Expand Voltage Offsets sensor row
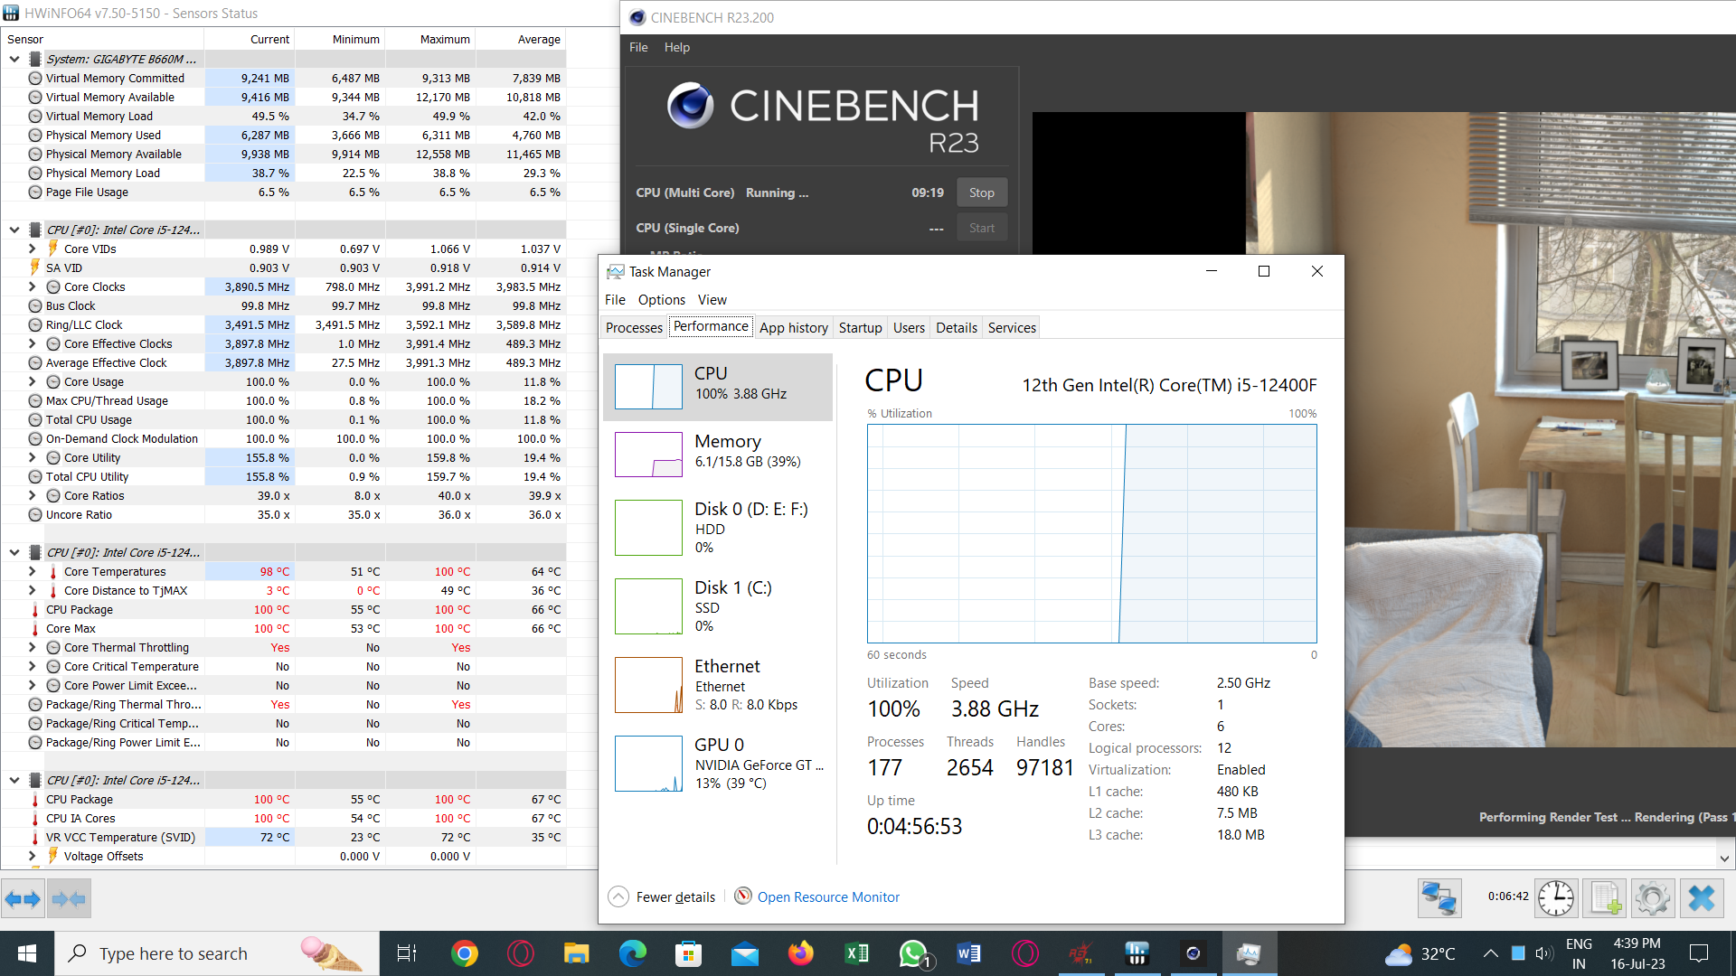This screenshot has height=976, width=1736. tap(33, 856)
